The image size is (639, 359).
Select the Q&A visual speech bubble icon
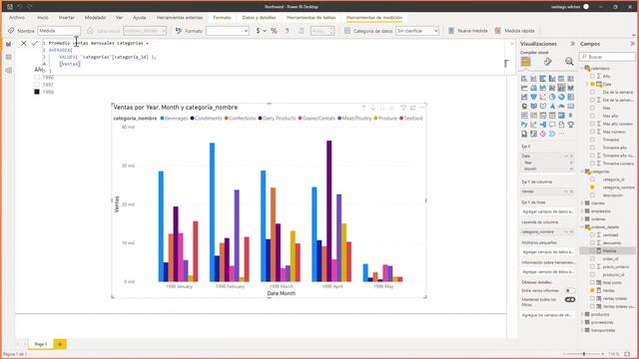[552, 125]
